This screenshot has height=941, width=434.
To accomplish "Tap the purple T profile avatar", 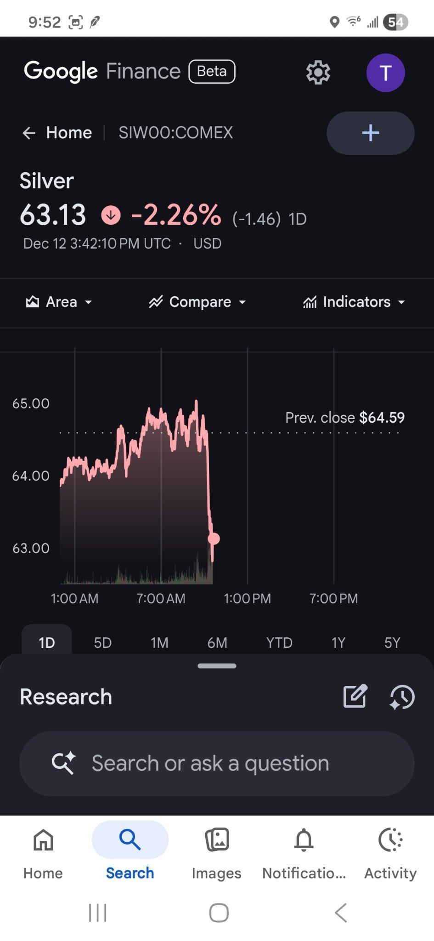I will (385, 73).
